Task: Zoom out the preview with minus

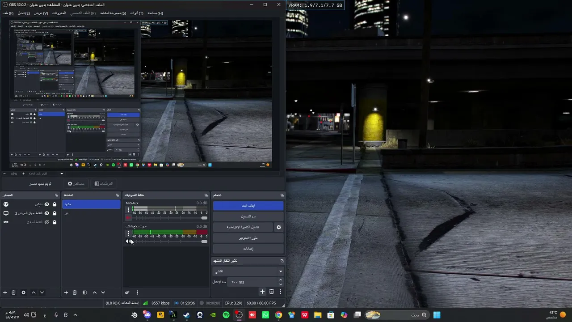Action: tap(4, 174)
